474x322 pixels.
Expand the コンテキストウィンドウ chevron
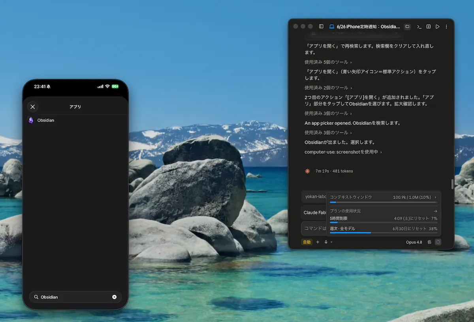[436, 197]
